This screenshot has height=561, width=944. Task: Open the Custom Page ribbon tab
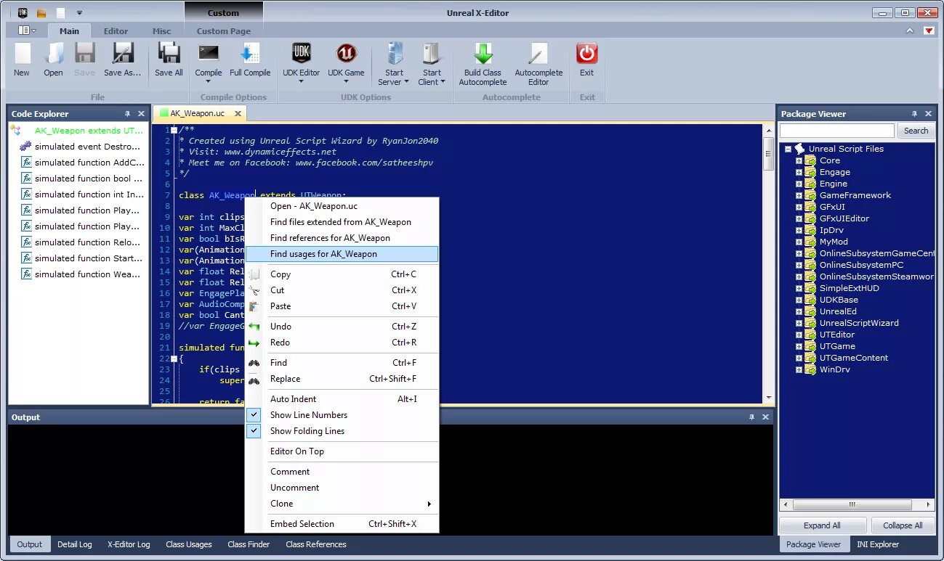[224, 31]
